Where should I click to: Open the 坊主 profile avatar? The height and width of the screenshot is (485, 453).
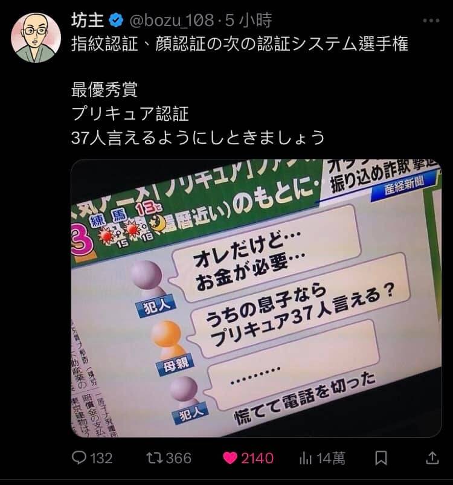36,37
